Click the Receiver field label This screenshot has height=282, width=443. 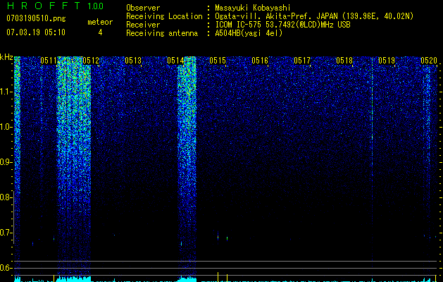click(143, 25)
